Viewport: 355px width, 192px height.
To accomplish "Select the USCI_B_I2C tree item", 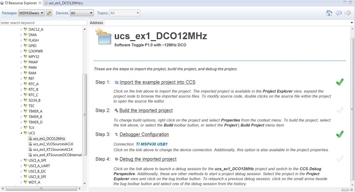I will (38, 172).
